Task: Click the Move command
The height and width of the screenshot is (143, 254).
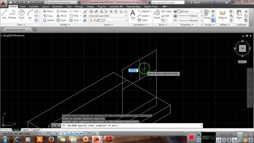Action: tap(48, 12)
